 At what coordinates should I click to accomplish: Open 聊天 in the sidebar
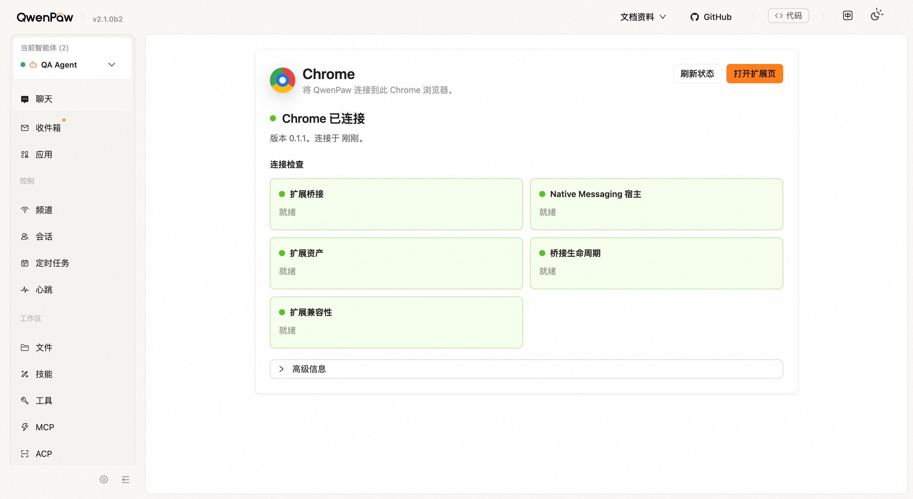pyautogui.click(x=72, y=99)
